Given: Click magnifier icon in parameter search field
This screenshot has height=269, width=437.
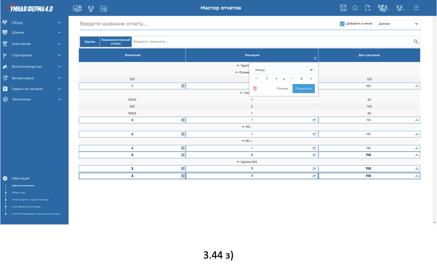Looking at the screenshot, I should pos(416,42).
